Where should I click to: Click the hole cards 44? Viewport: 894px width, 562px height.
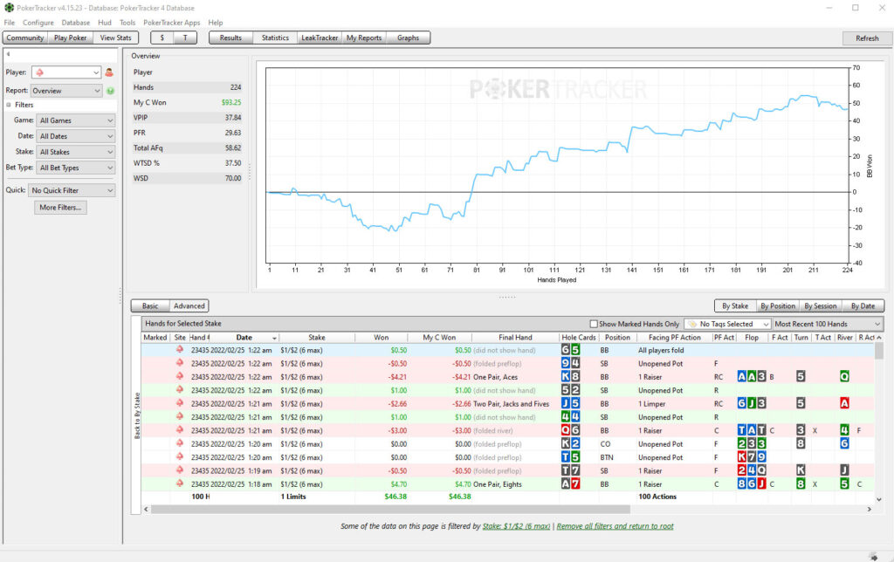[570, 417]
